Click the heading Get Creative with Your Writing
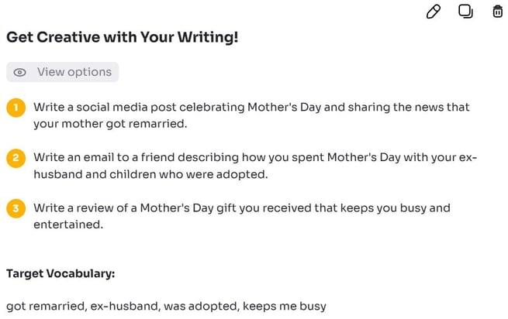The width and height of the screenshot is (508, 319). 123,37
